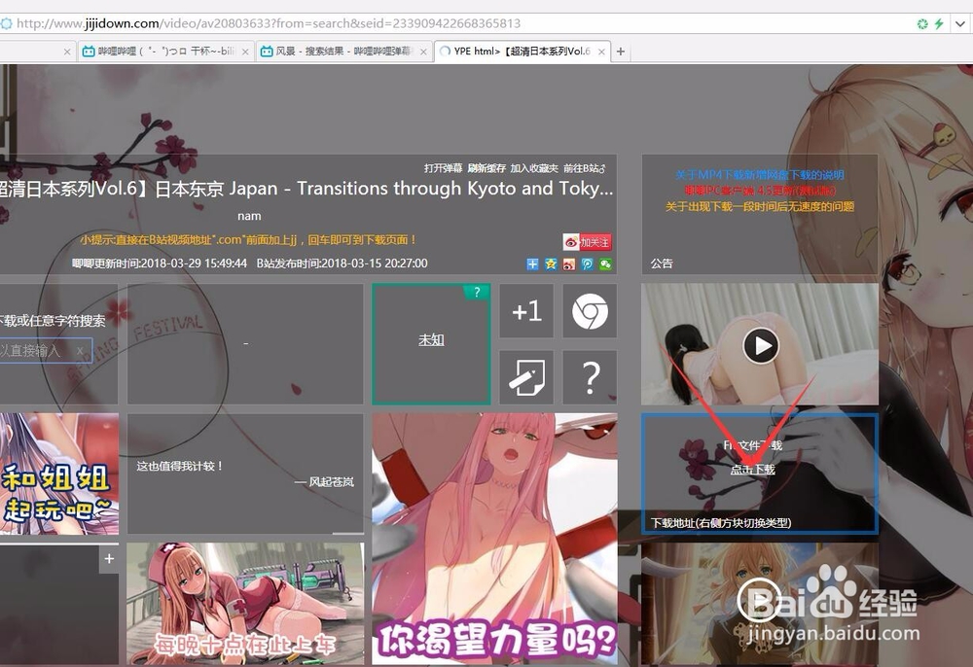
Task: Click the 下载或任意字符搜索 label
Action: coord(53,321)
